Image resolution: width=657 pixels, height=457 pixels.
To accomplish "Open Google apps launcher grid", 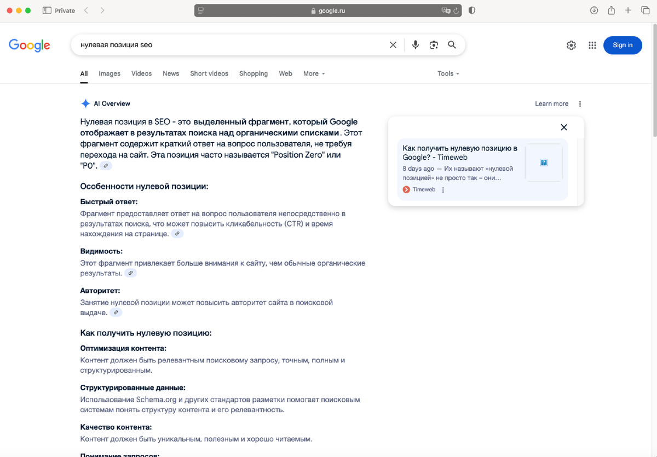I will (592, 45).
